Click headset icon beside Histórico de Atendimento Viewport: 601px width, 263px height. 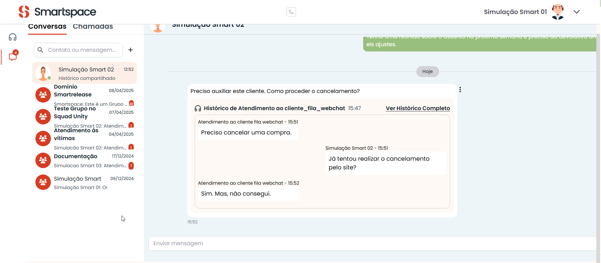click(198, 108)
